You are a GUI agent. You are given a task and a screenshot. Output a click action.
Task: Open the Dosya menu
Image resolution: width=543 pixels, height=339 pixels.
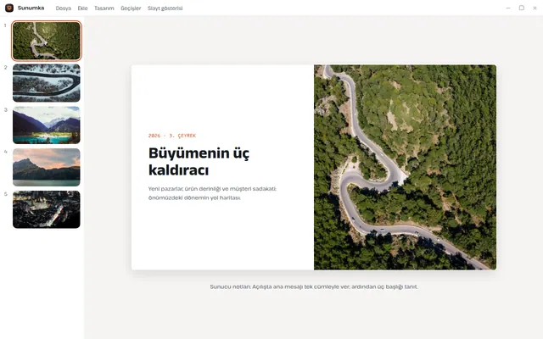(x=64, y=8)
